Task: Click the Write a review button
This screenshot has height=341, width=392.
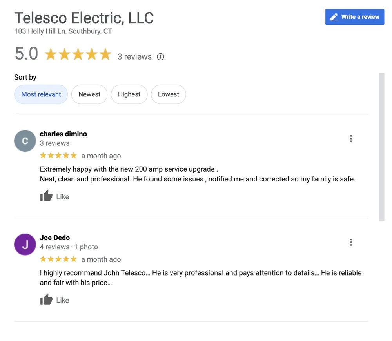Action: point(355,17)
